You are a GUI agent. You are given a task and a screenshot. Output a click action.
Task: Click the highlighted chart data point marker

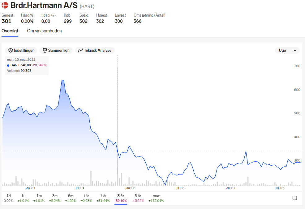pos(117,151)
